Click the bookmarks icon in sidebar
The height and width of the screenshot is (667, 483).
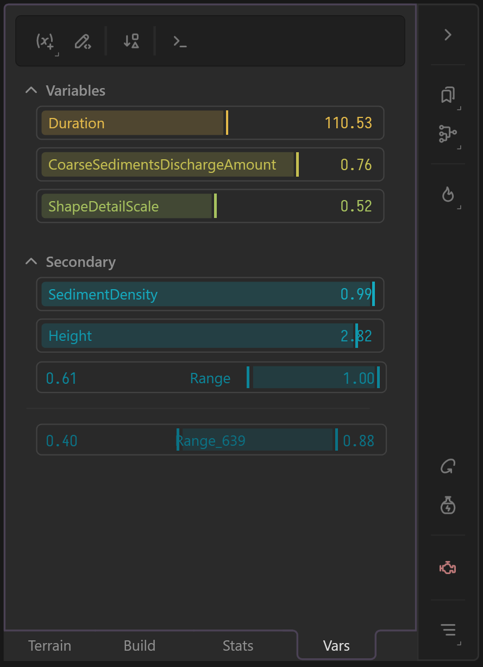coord(448,95)
